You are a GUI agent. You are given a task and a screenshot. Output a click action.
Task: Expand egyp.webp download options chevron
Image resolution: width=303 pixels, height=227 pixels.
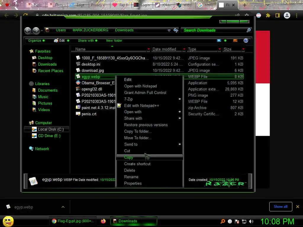point(63,207)
